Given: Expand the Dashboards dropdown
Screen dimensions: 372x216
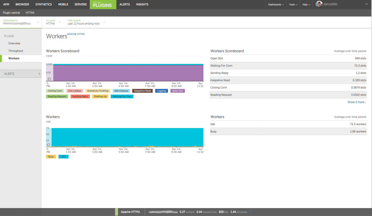Looking at the screenshot, I should coord(276,4).
